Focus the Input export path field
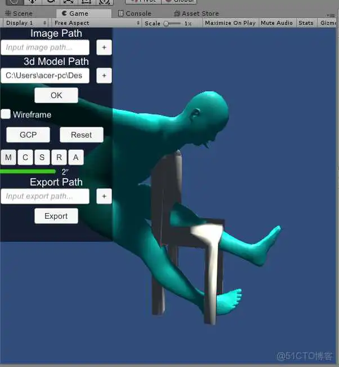The height and width of the screenshot is (367, 339). pyautogui.click(x=45, y=196)
